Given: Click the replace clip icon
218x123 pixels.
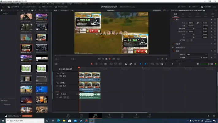Looking at the screenshot, I should (x=120, y=64).
